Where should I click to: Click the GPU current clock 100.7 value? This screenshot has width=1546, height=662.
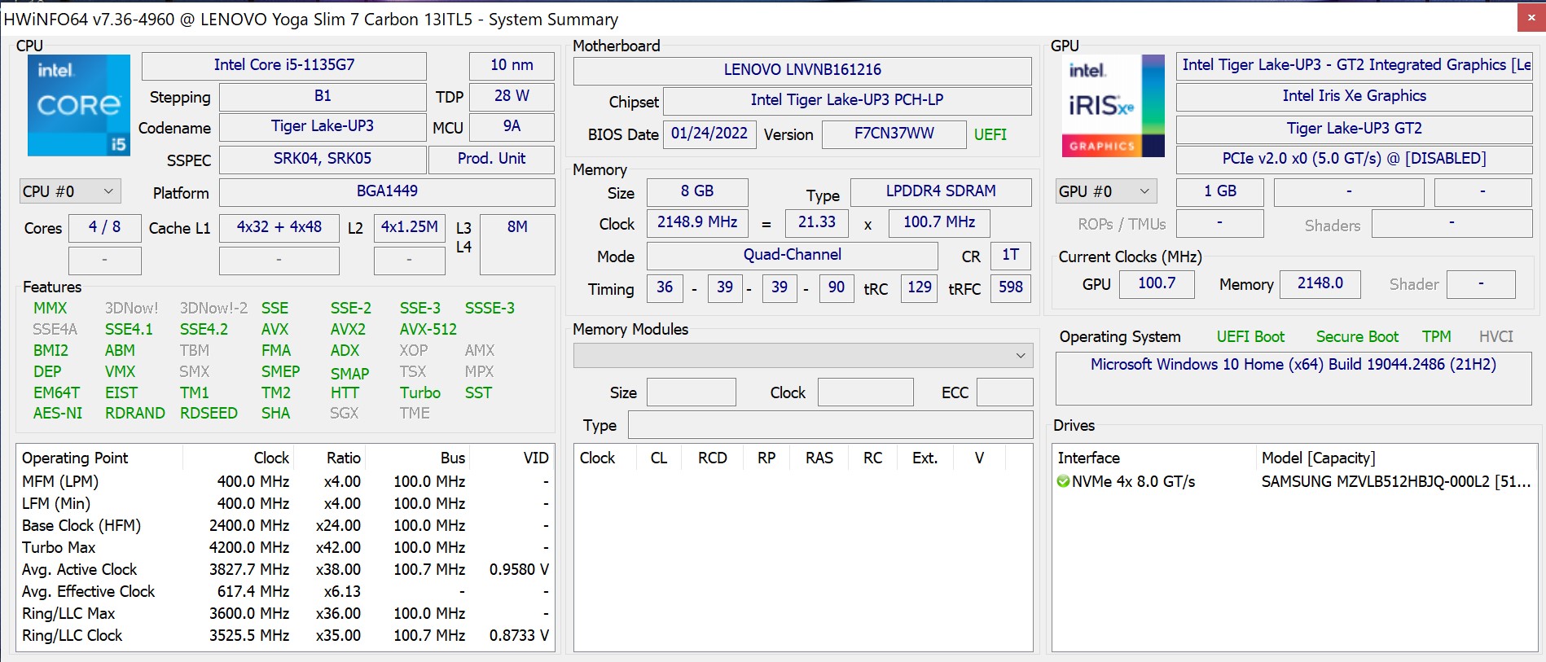[x=1157, y=283]
